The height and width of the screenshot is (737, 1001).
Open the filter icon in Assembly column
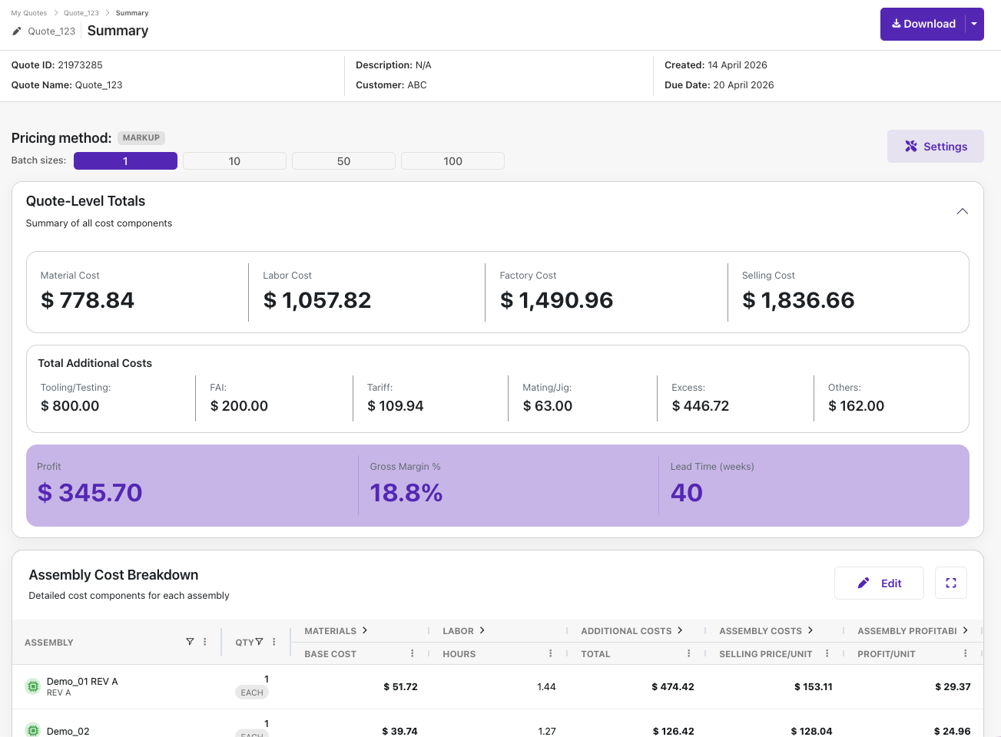click(x=190, y=642)
